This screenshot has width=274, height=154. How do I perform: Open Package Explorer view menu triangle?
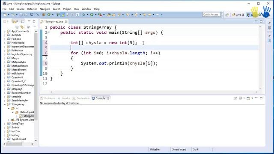click(35, 27)
